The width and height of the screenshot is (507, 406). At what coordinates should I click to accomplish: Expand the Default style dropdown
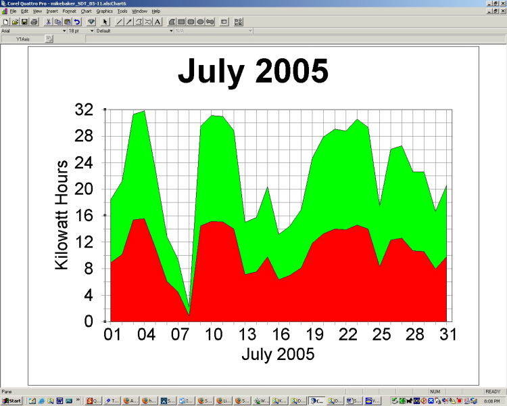(x=171, y=30)
